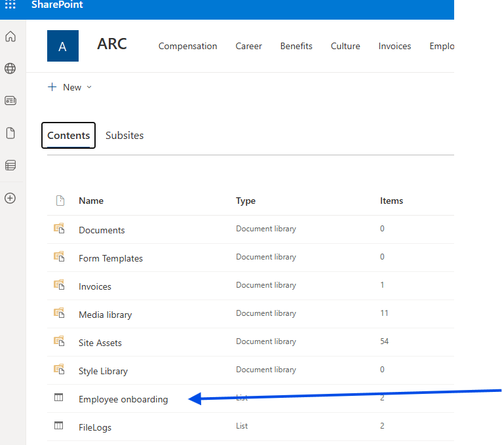Image resolution: width=502 pixels, height=445 pixels.
Task: Click the FileLogs list icon
Action: point(59,427)
